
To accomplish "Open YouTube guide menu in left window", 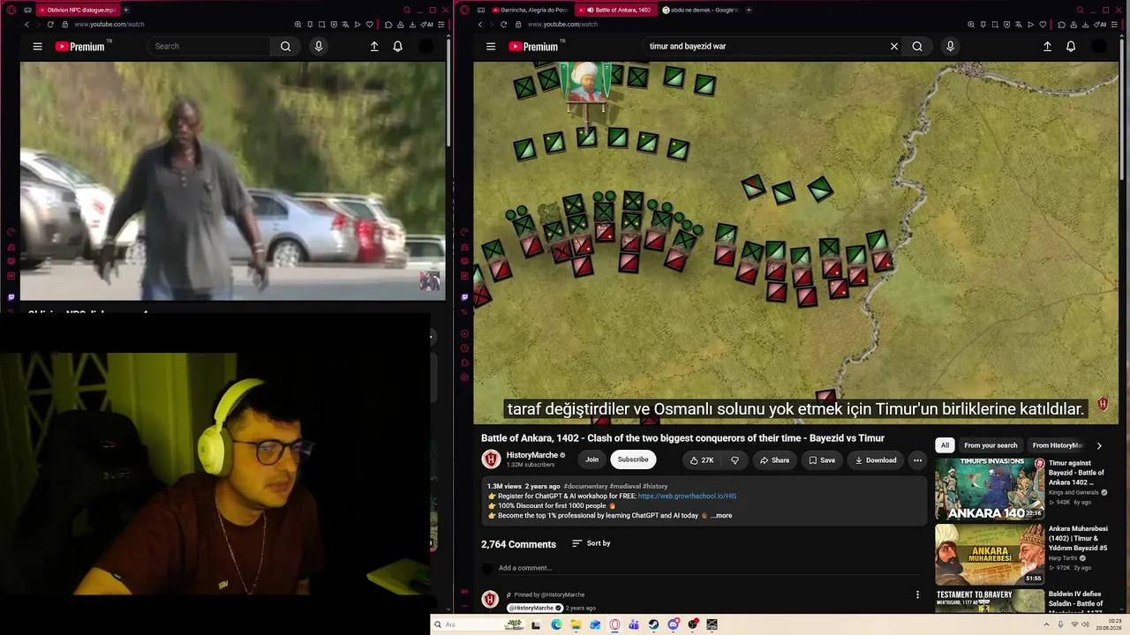I will click(37, 47).
